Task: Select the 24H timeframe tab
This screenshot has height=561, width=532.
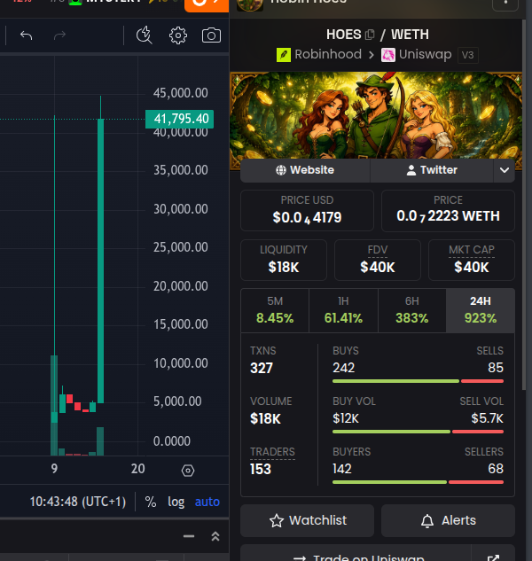Action: click(x=481, y=310)
